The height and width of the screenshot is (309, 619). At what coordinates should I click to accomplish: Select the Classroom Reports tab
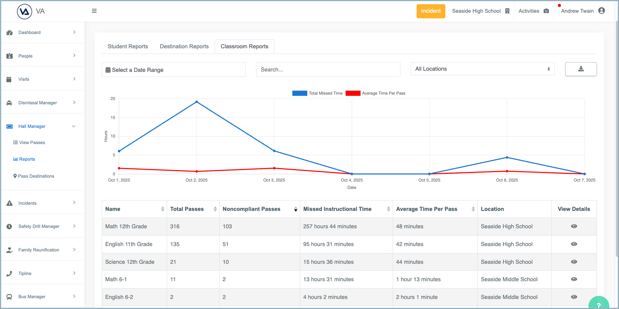click(245, 46)
